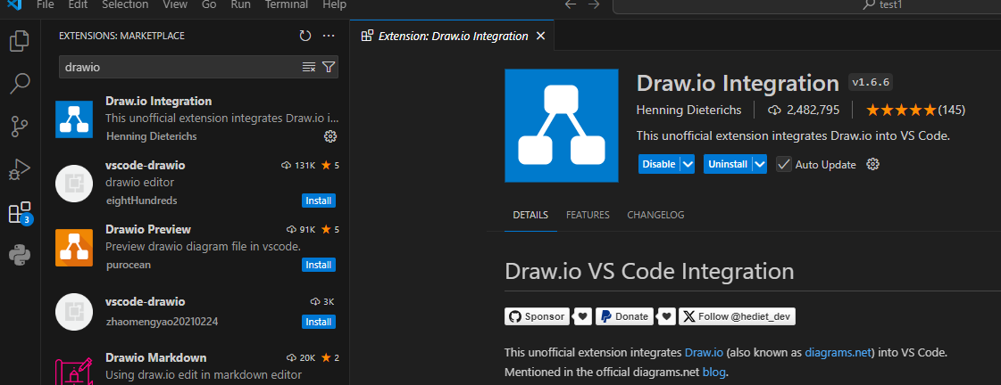
Task: Switch to the FEATURES tab
Action: 588,216
